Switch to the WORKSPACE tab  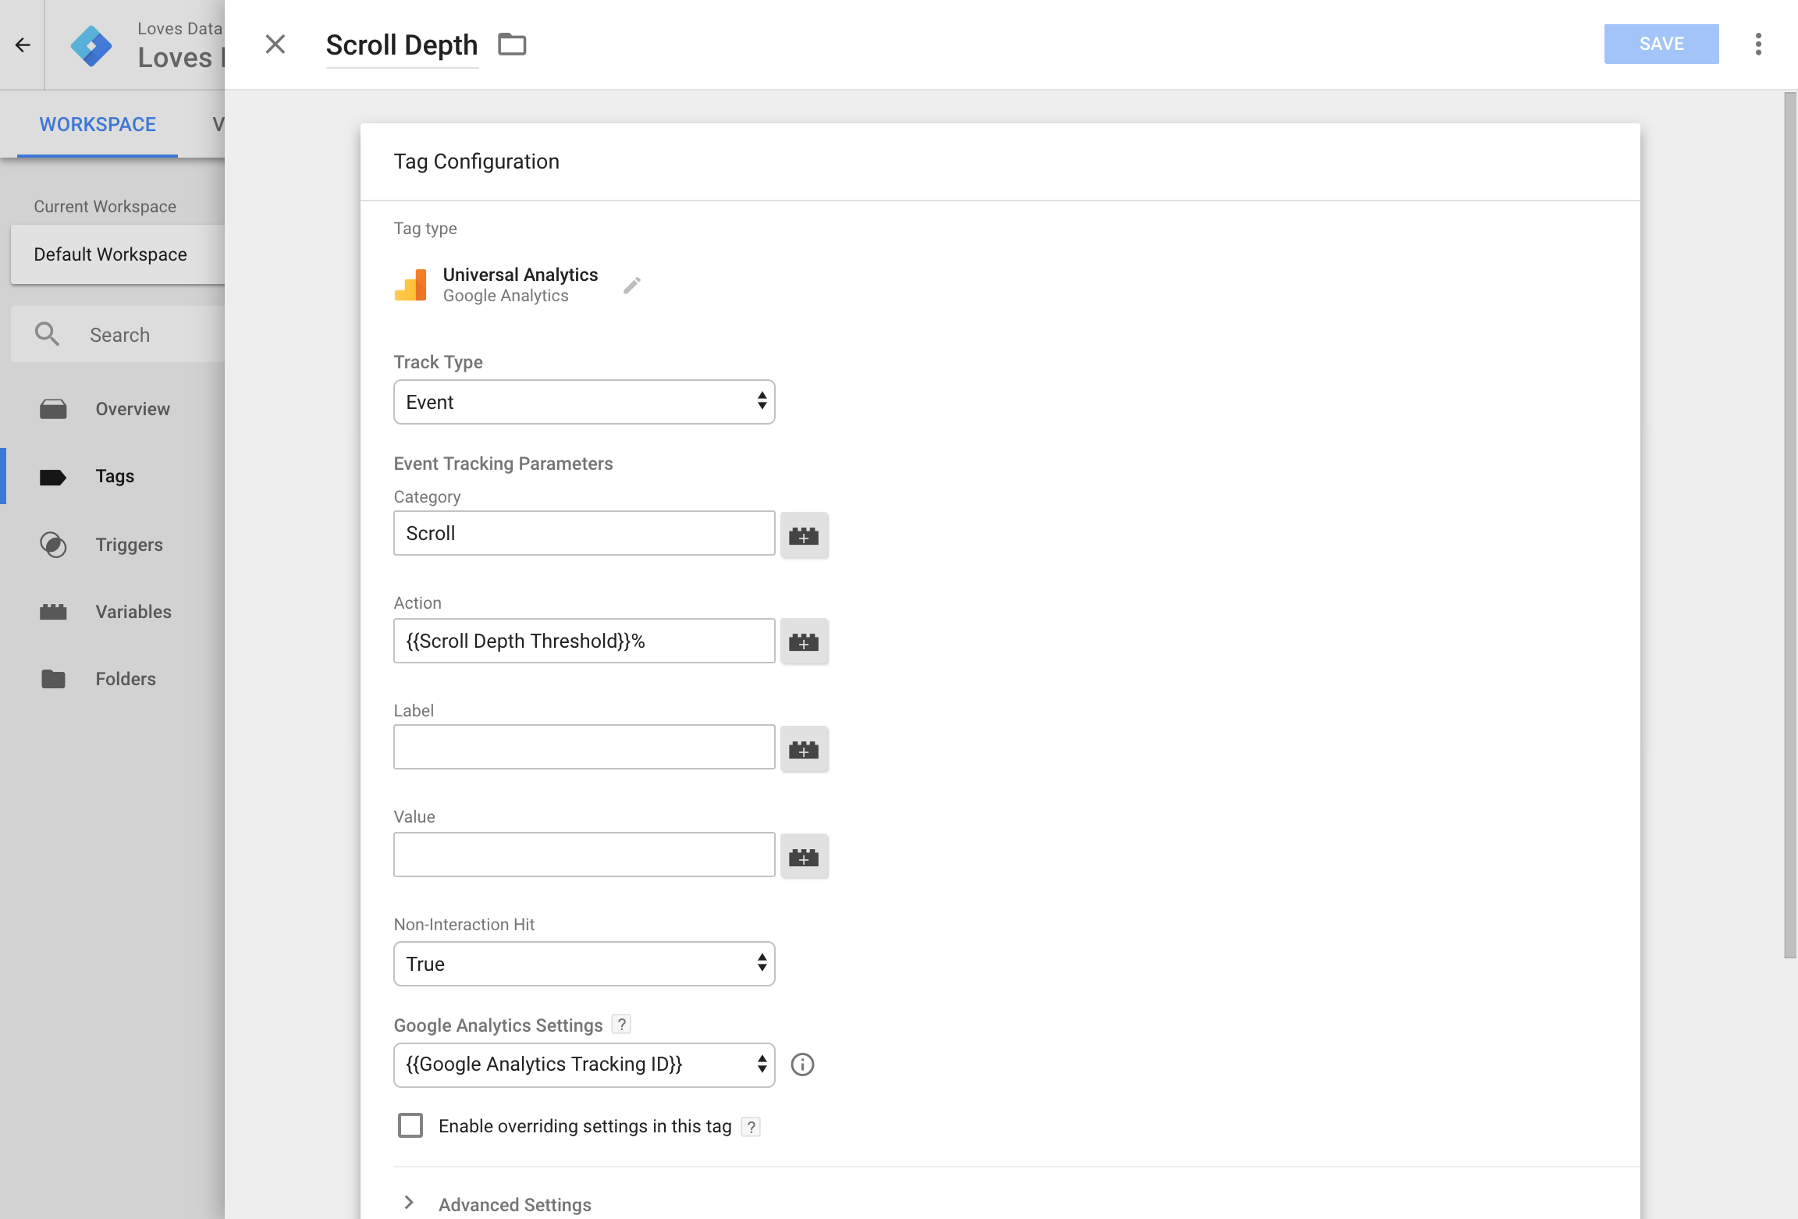(x=98, y=124)
